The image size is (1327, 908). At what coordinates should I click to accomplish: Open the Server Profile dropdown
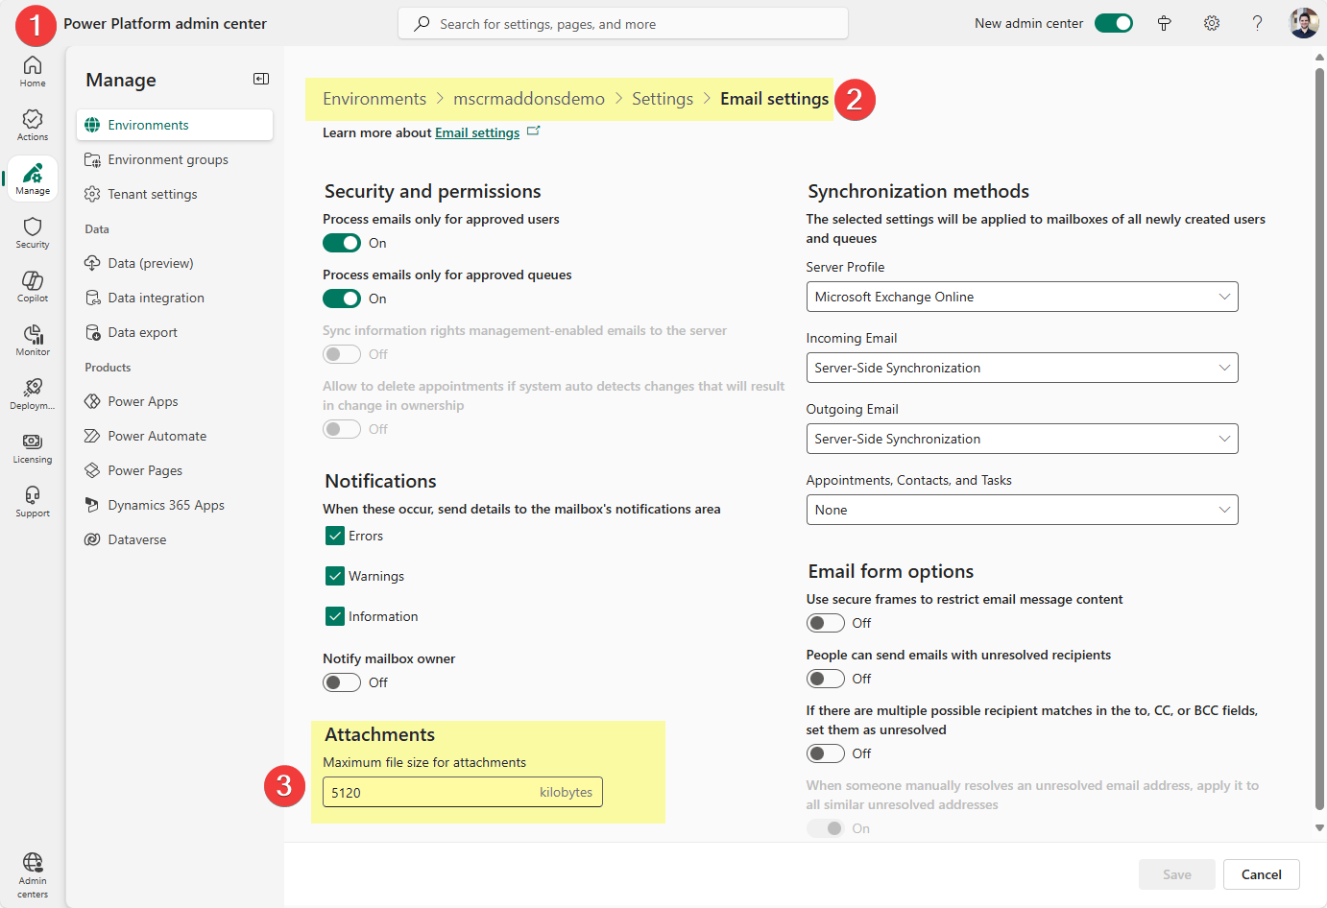pyautogui.click(x=1022, y=297)
